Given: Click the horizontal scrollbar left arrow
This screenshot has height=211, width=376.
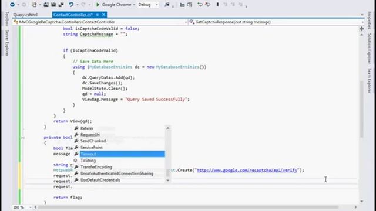Looking at the screenshot, I should tap(35, 207).
